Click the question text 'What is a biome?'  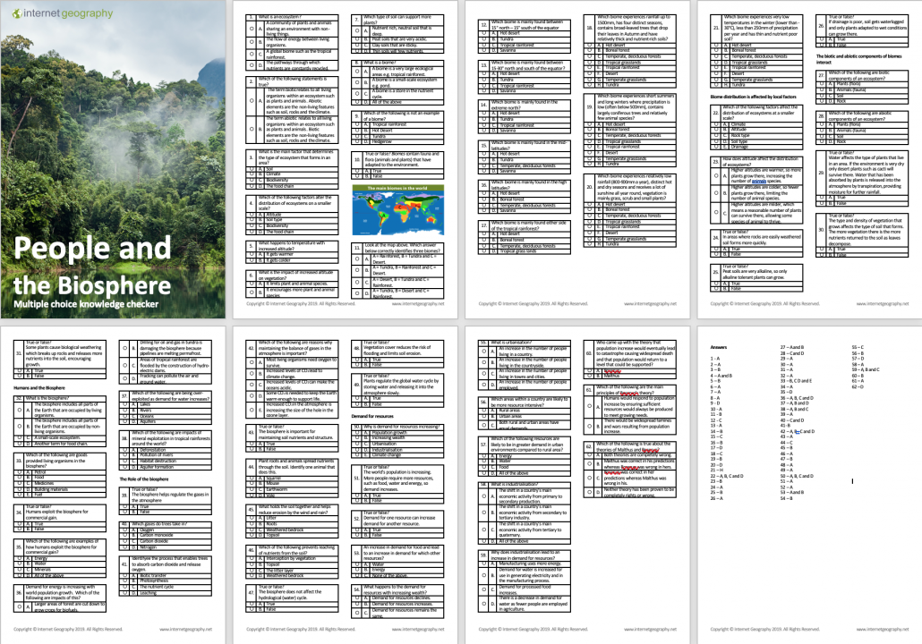[x=380, y=63]
